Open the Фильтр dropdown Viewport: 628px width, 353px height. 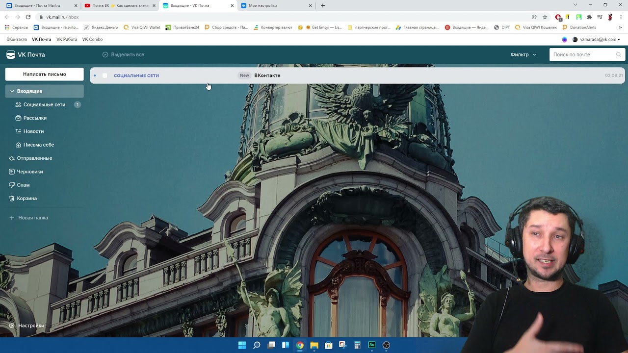pos(523,54)
